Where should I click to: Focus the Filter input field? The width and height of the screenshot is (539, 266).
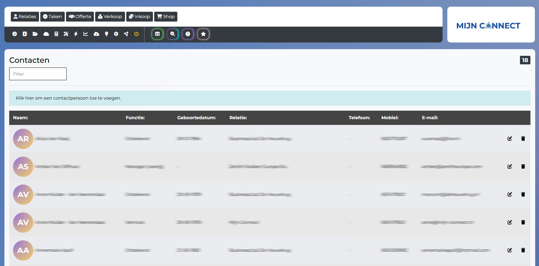pos(38,74)
